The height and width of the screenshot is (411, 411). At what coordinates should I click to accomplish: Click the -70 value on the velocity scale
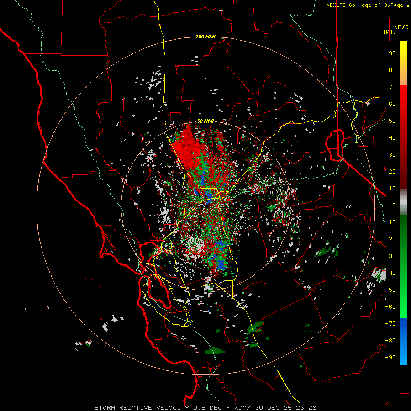click(x=390, y=324)
